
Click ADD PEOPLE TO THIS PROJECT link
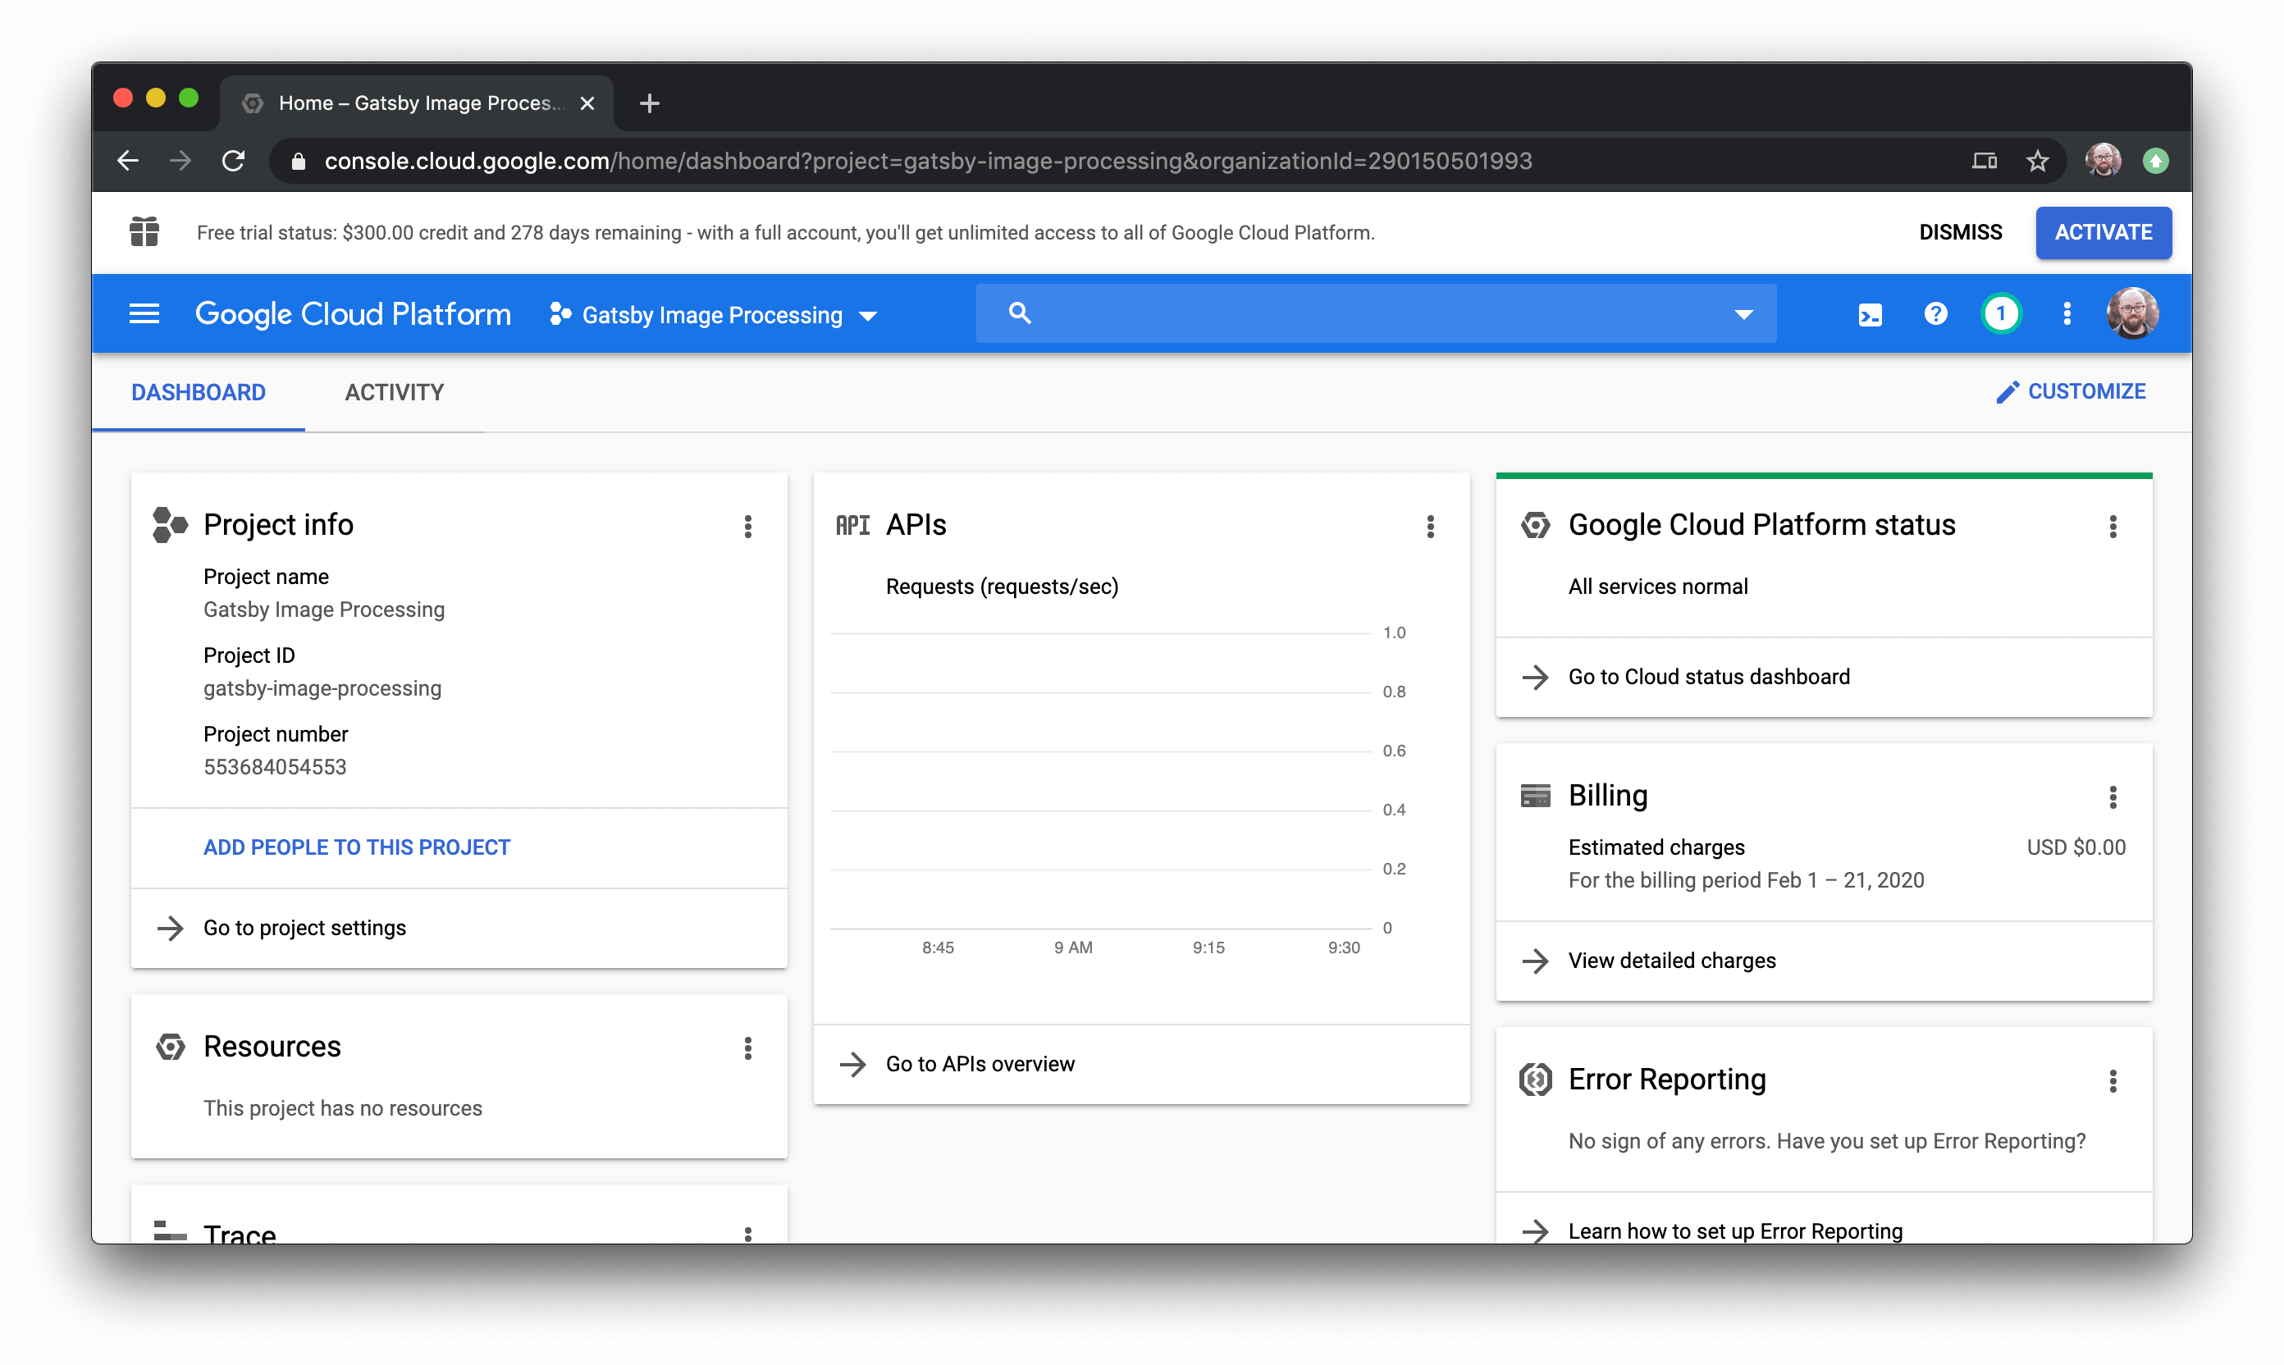(356, 847)
